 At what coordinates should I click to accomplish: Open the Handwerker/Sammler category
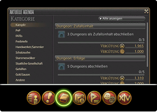[x=30, y=47]
